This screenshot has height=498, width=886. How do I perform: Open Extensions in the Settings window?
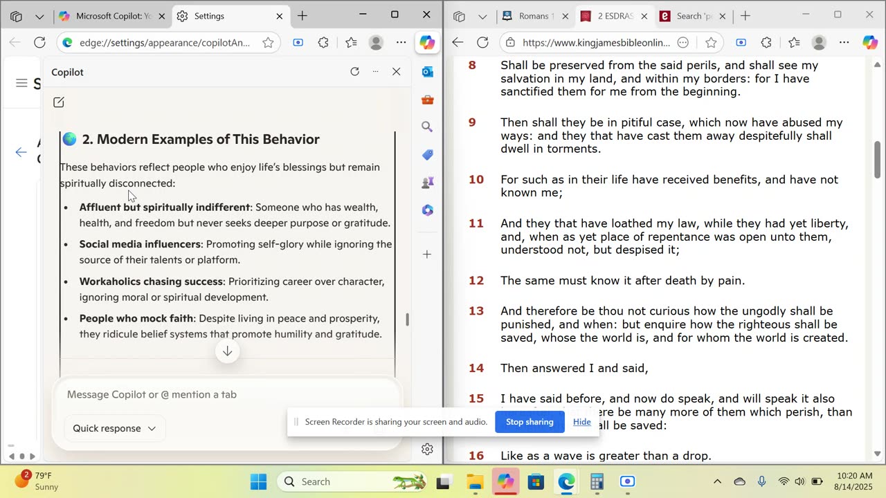[x=323, y=43]
